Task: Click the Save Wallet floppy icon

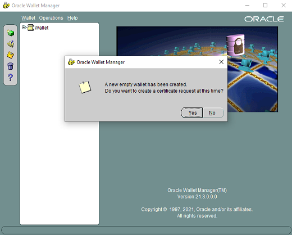Action: [x=11, y=55]
